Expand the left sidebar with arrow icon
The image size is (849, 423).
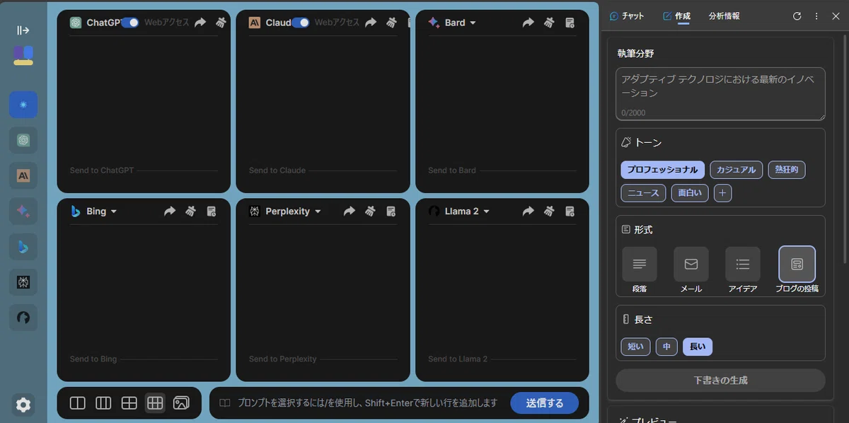(x=23, y=30)
